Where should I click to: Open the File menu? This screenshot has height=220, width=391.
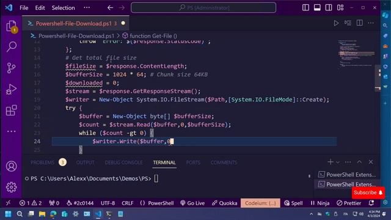[24, 8]
